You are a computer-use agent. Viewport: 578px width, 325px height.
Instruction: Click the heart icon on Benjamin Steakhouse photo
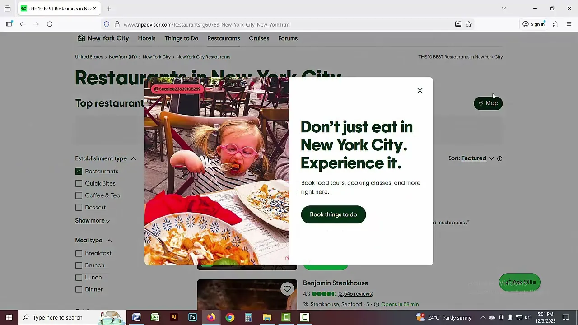point(287,289)
